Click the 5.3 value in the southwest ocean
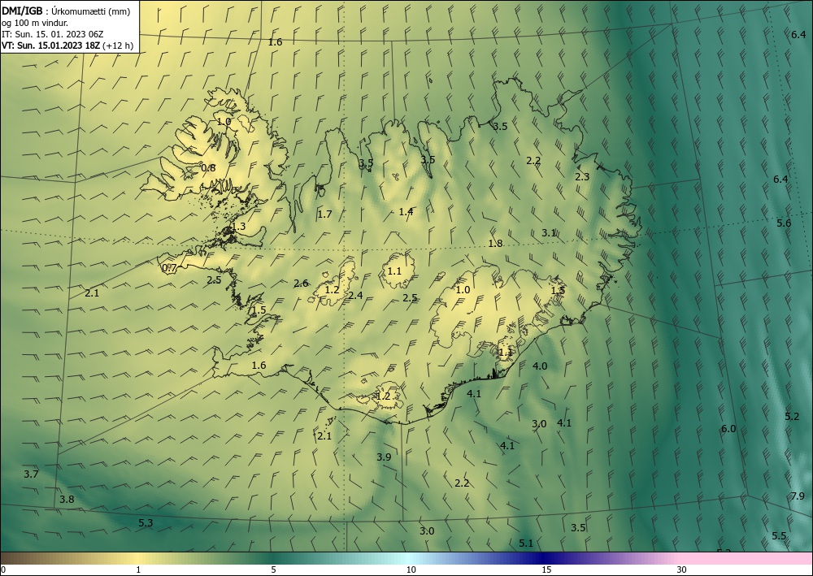This screenshot has width=813, height=576. coord(146,523)
